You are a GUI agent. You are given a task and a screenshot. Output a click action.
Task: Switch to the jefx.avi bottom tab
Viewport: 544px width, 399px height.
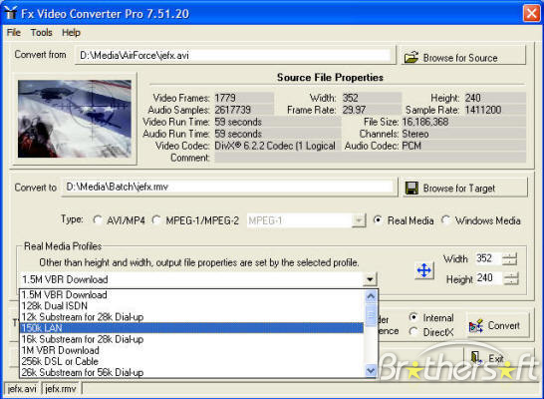tap(22, 389)
